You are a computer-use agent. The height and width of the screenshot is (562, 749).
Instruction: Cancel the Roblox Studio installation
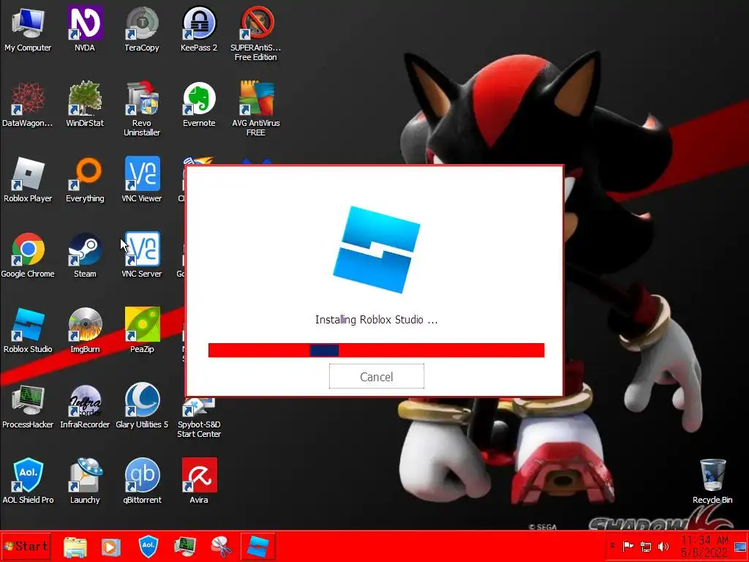[x=377, y=377]
